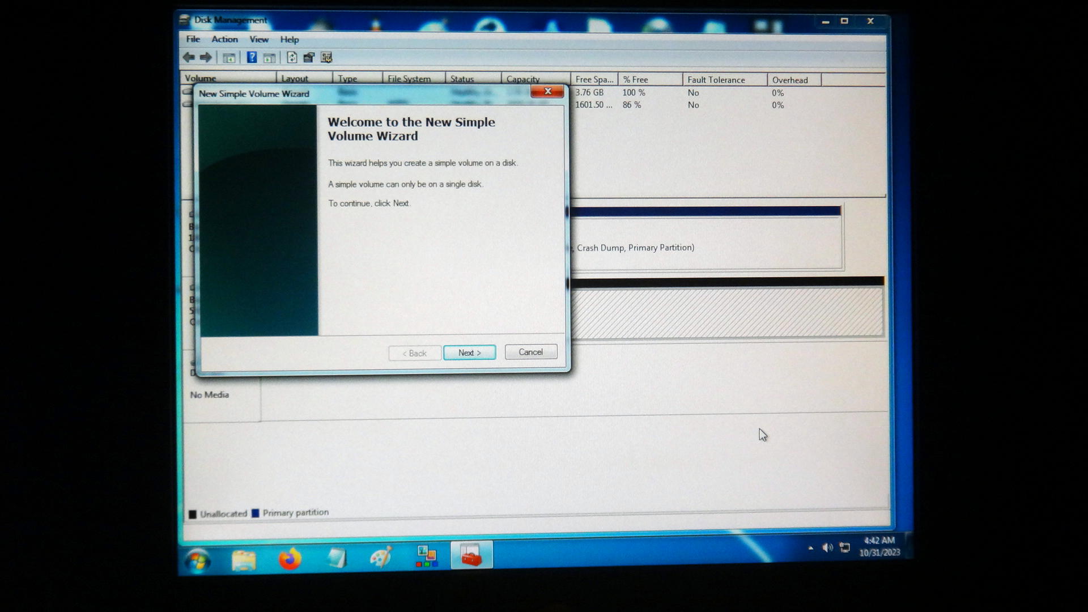Image resolution: width=1088 pixels, height=612 pixels.
Task: Open the File menu
Action: (x=193, y=39)
